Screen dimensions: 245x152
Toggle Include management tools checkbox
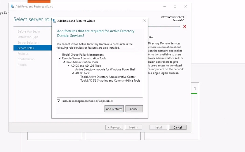tap(59, 101)
